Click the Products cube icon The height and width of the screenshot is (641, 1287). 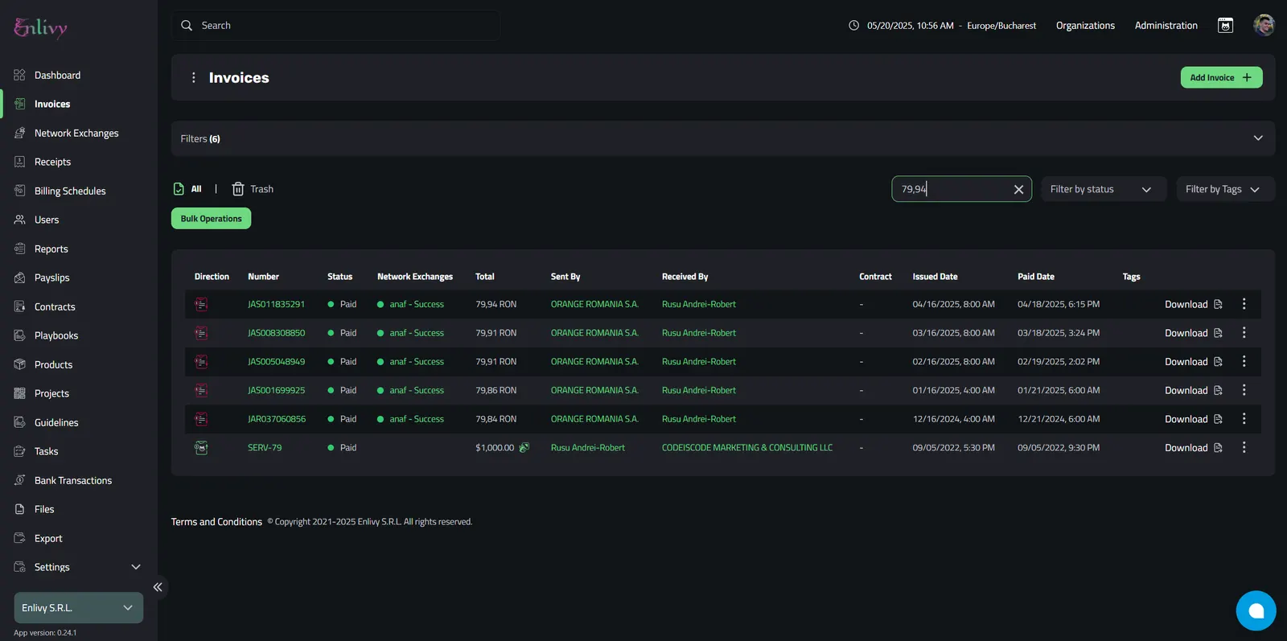[x=20, y=364]
